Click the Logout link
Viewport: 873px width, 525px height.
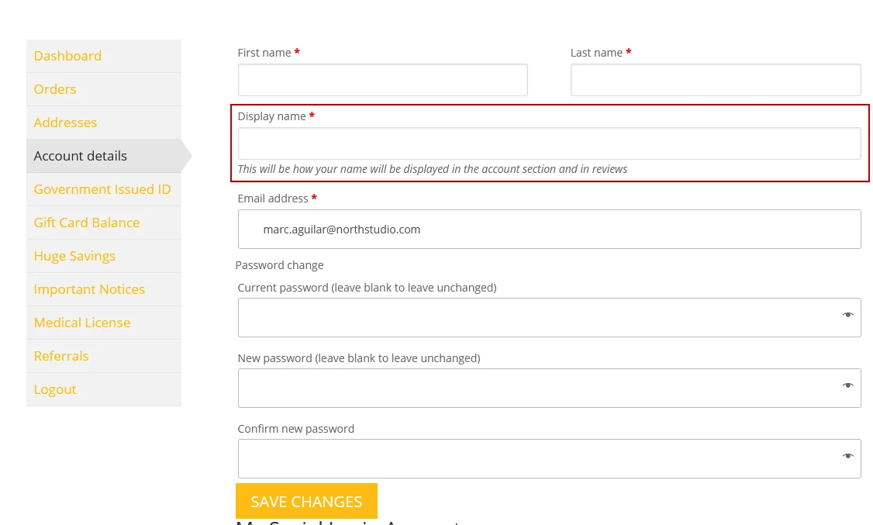(x=54, y=390)
